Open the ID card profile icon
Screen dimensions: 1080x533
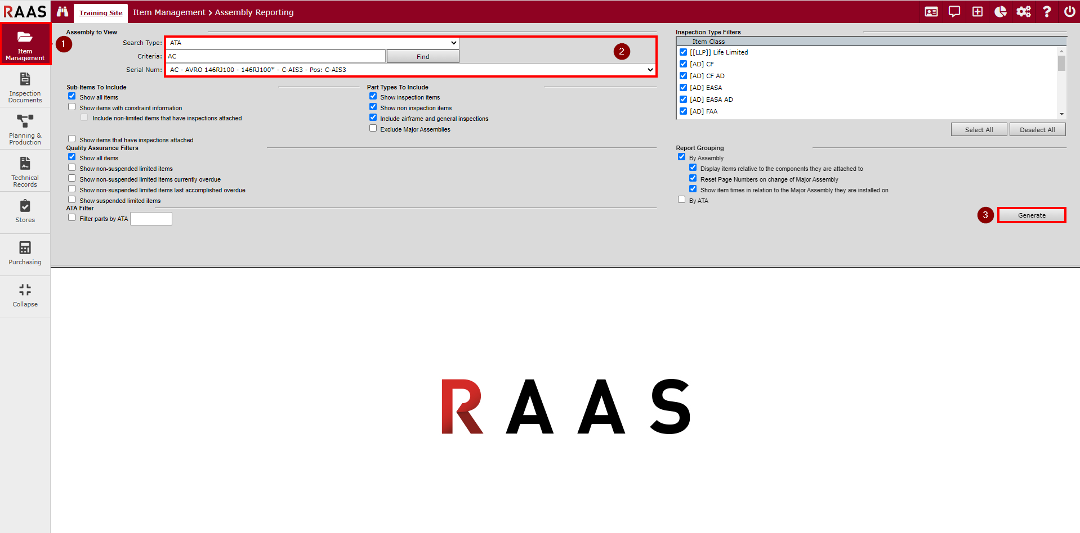tap(931, 12)
